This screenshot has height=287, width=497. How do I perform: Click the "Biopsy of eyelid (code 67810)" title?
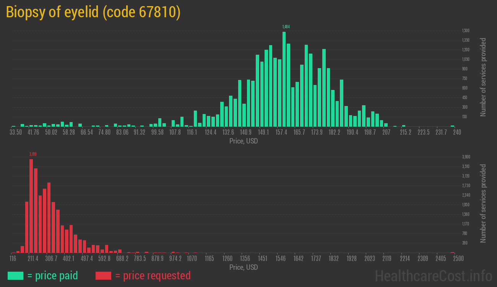pos(93,13)
